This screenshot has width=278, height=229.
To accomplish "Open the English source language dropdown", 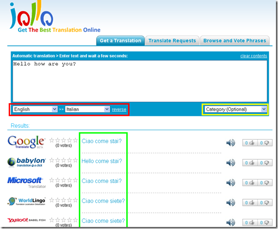I will coord(35,109).
